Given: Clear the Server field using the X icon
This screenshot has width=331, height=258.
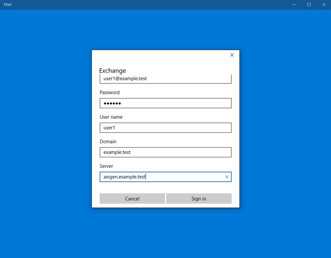Looking at the screenshot, I should (226, 177).
